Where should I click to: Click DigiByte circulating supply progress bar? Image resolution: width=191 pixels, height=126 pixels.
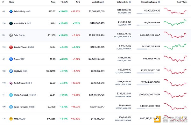(x=148, y=73)
